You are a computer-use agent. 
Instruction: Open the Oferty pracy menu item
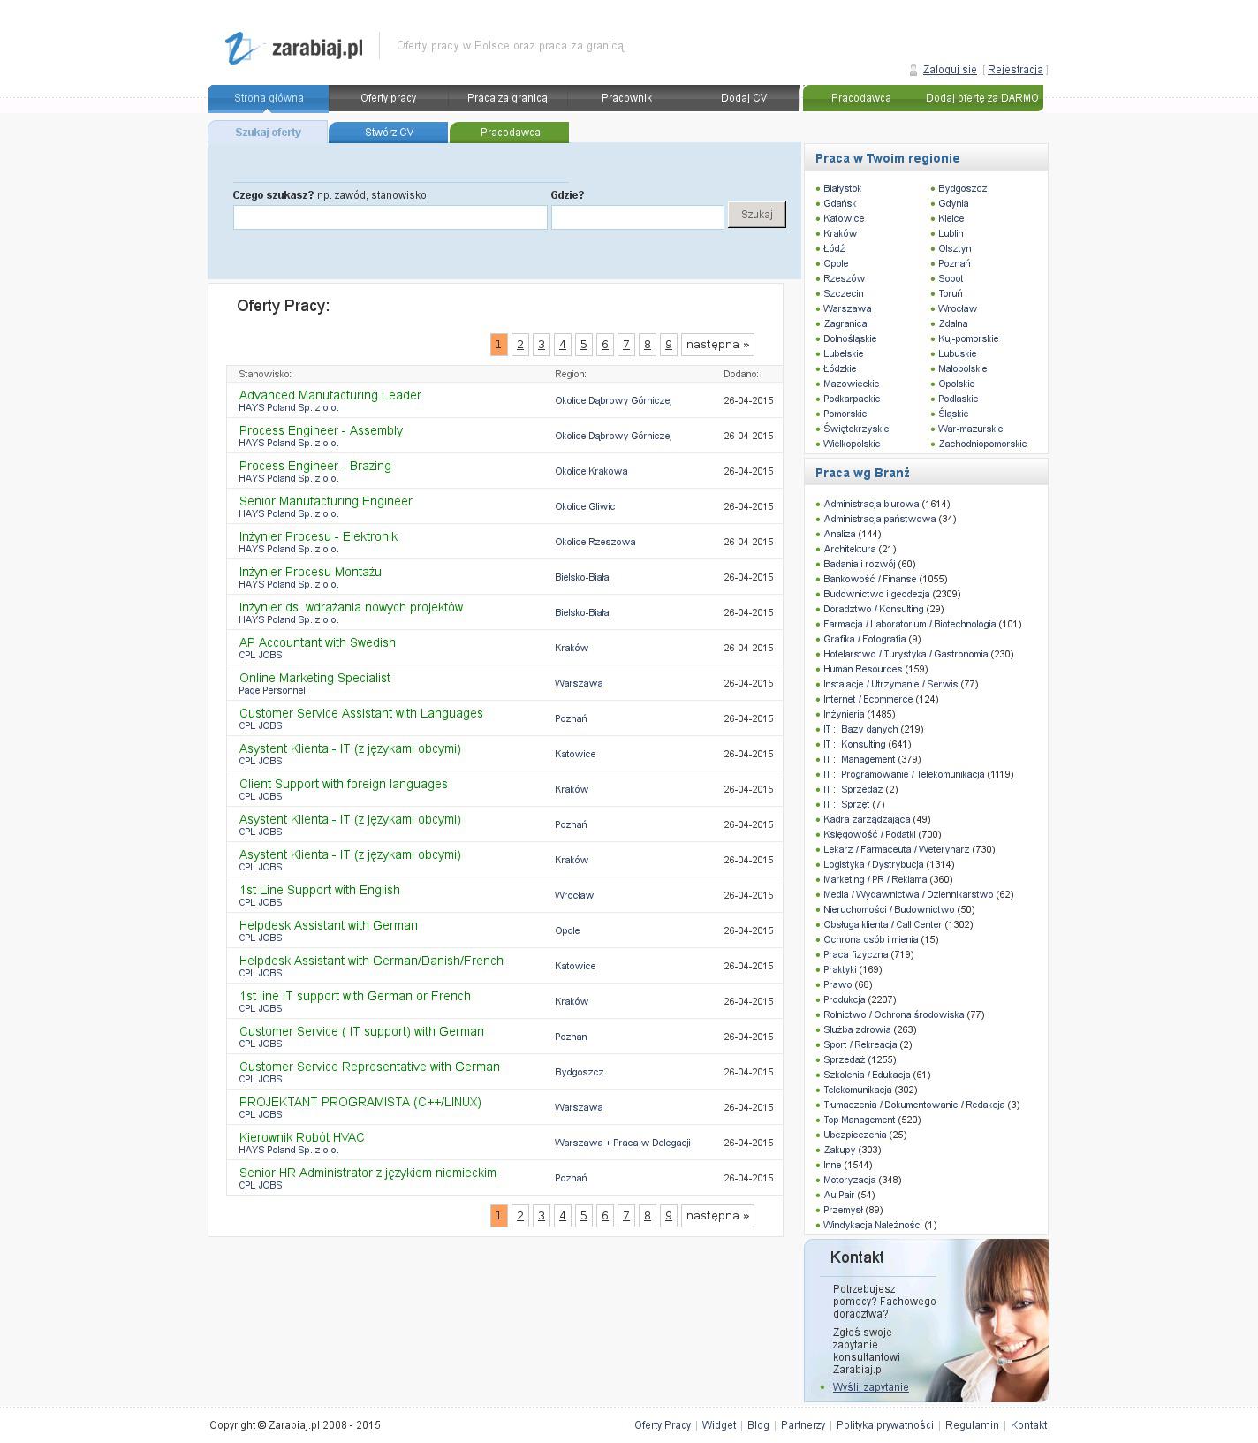pyautogui.click(x=388, y=98)
